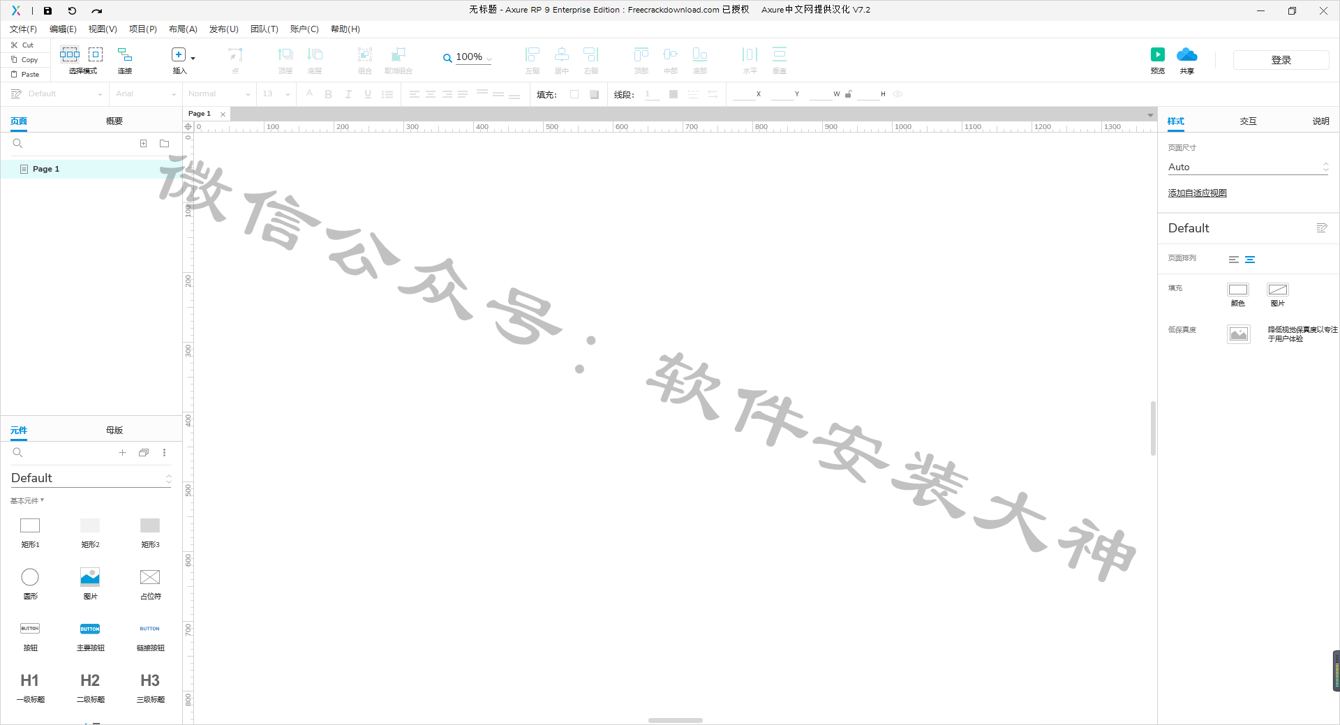1340x725 pixels.
Task: Open the 文件(F) menu
Action: [x=23, y=29]
